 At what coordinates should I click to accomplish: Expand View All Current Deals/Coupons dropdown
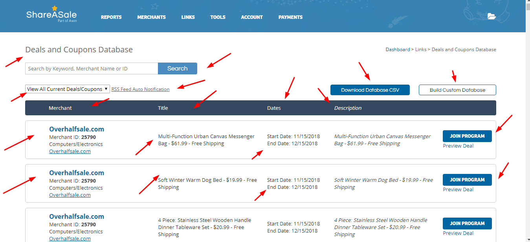click(x=68, y=89)
